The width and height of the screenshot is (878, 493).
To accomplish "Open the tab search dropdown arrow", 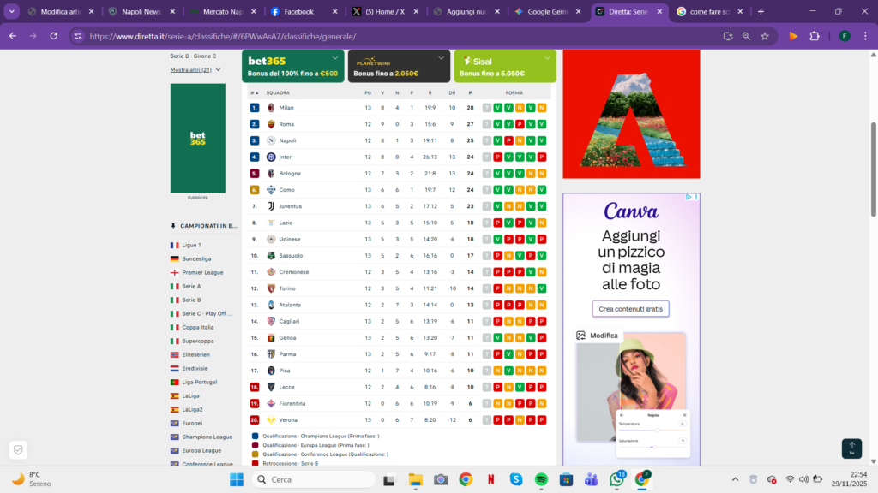I will click(12, 11).
